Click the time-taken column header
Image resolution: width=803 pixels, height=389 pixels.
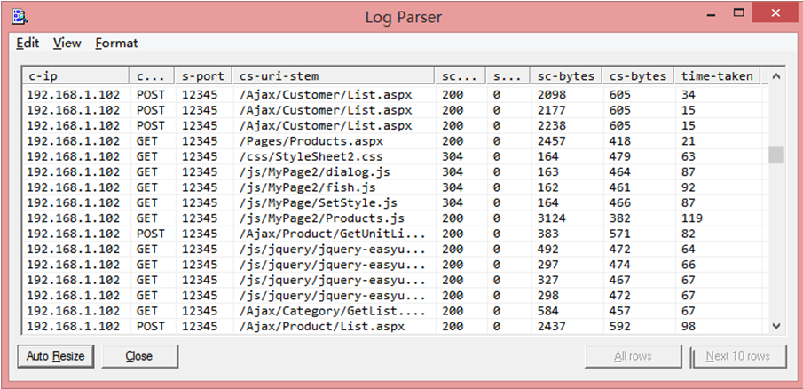713,76
